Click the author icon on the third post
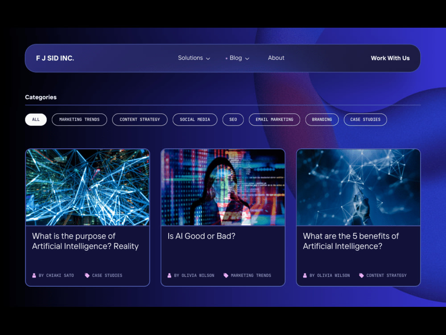446x335 pixels. tap(305, 276)
